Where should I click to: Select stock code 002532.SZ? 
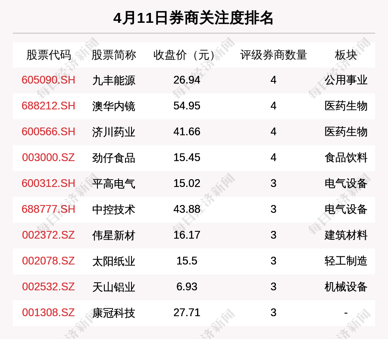(x=48, y=286)
